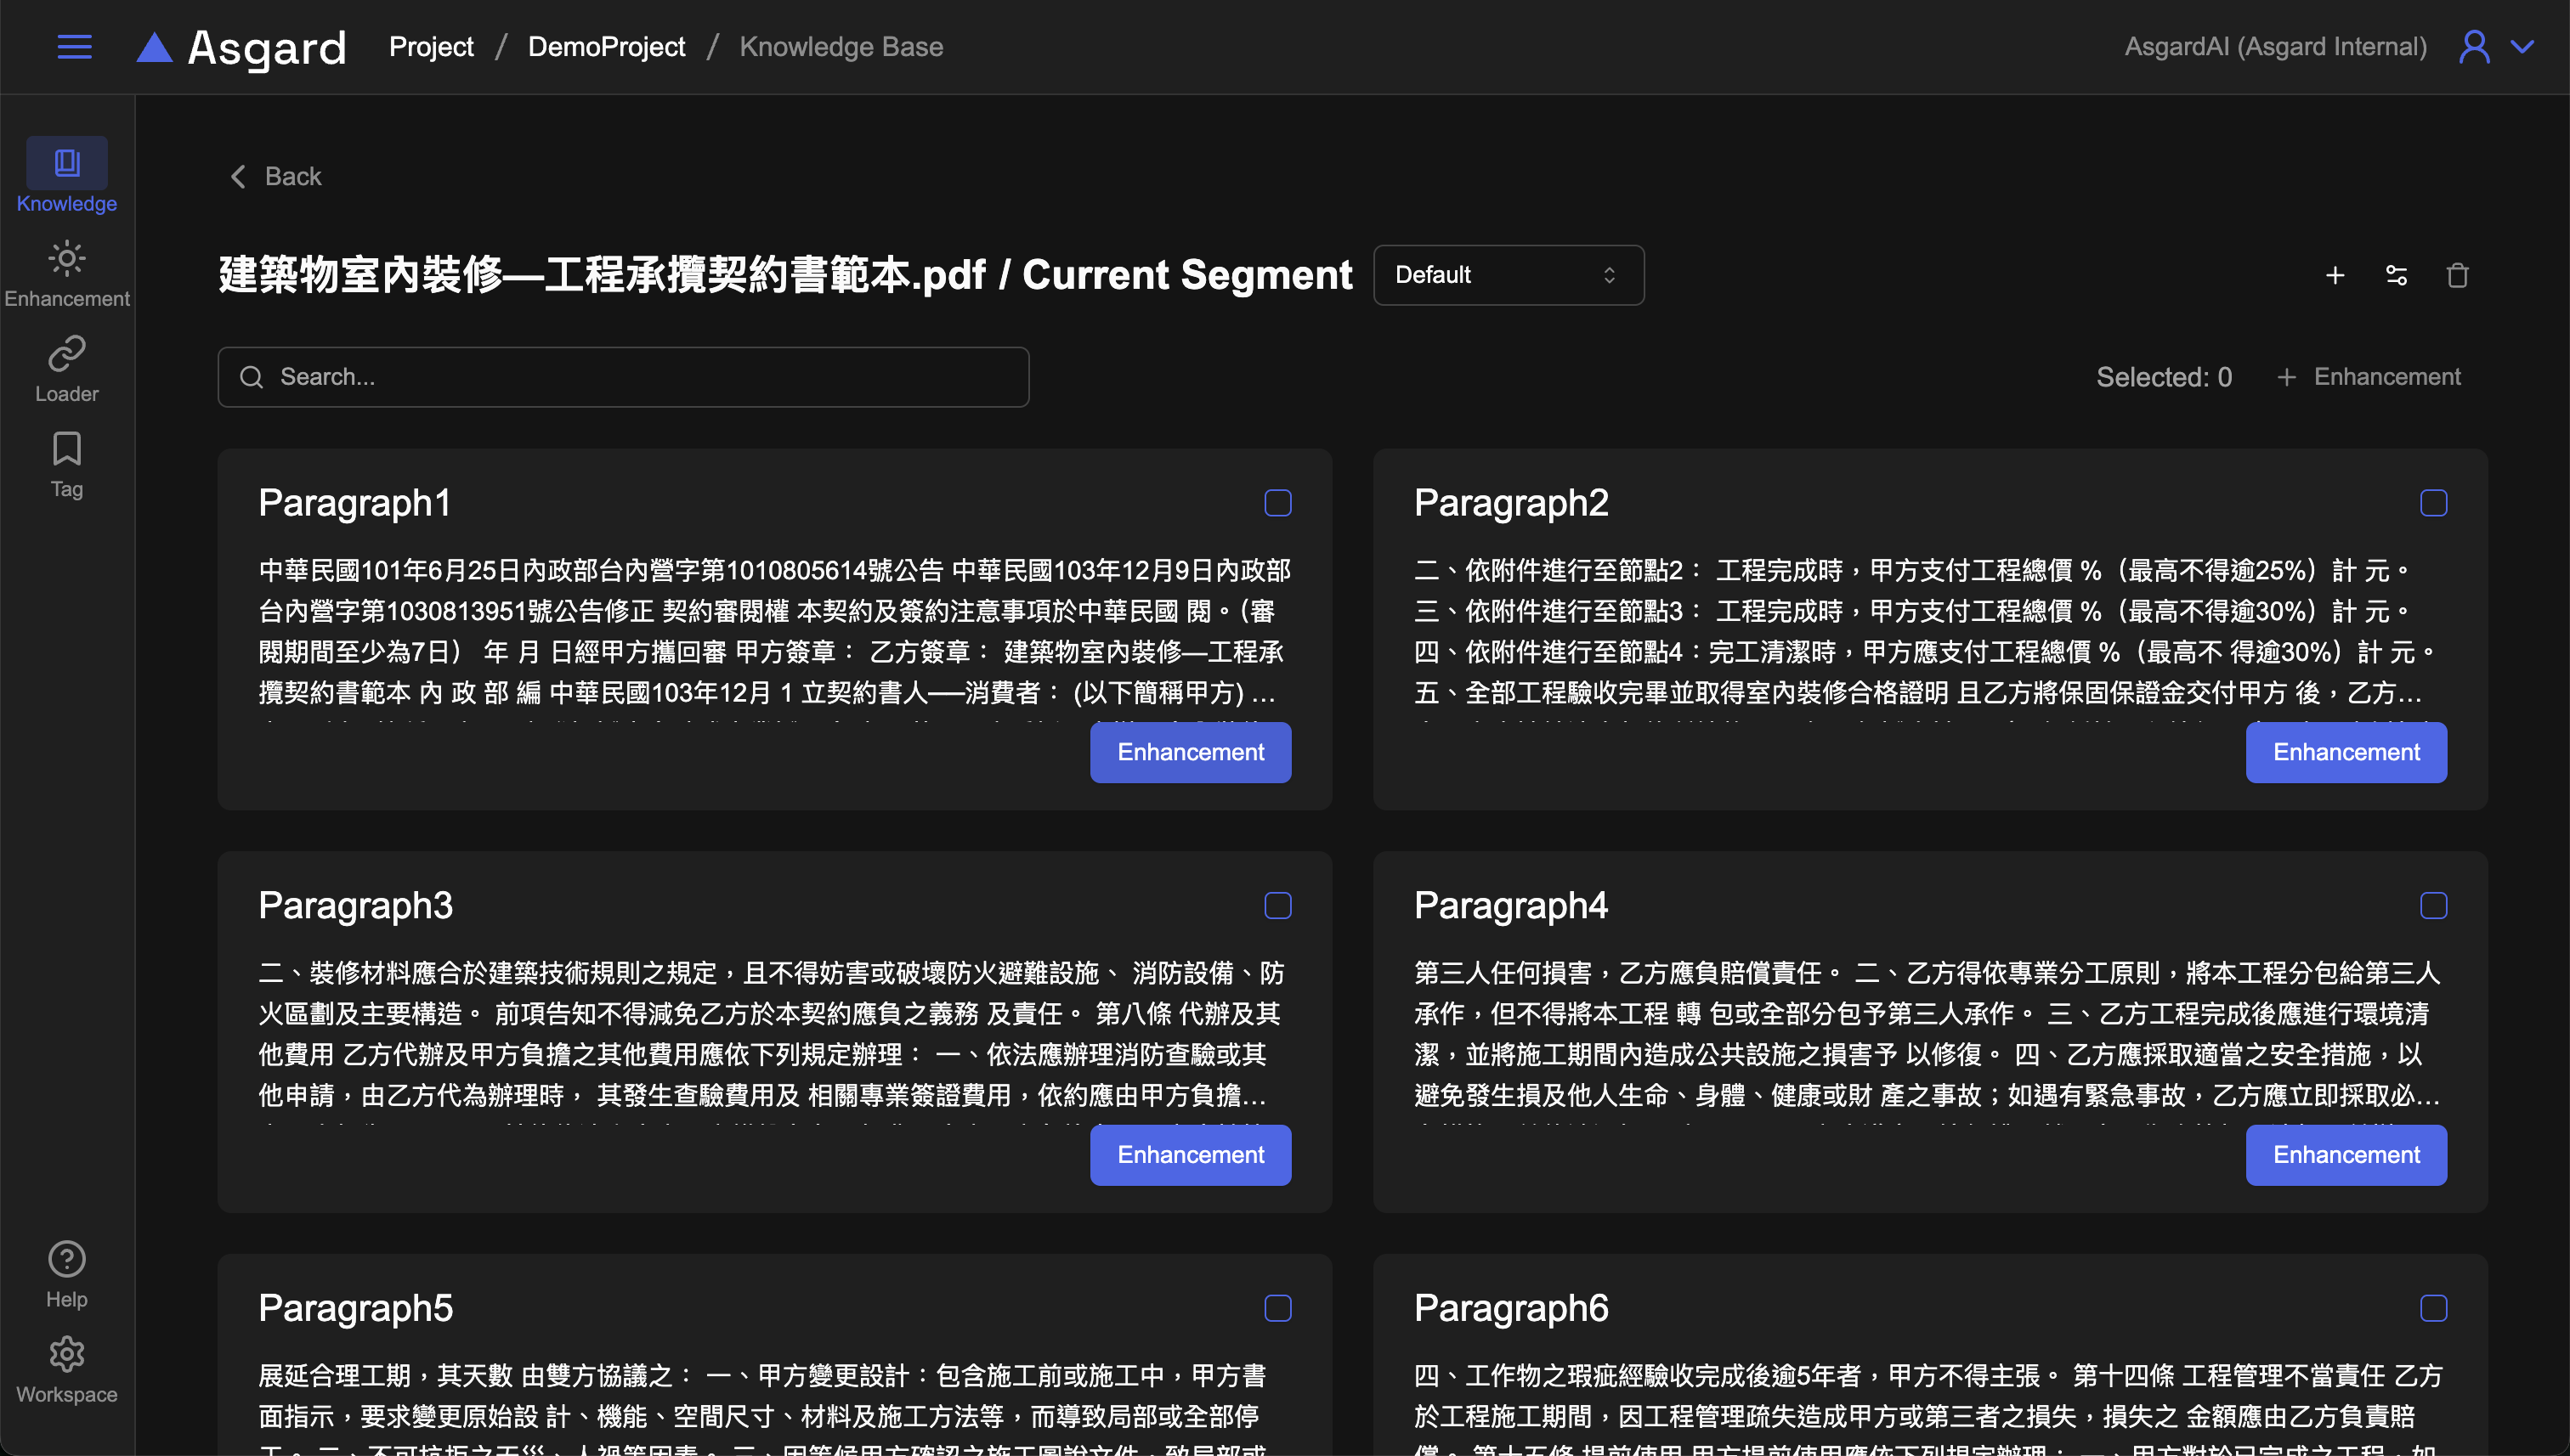2570x1456 pixels.
Task: Go Back to previous page
Action: click(276, 177)
